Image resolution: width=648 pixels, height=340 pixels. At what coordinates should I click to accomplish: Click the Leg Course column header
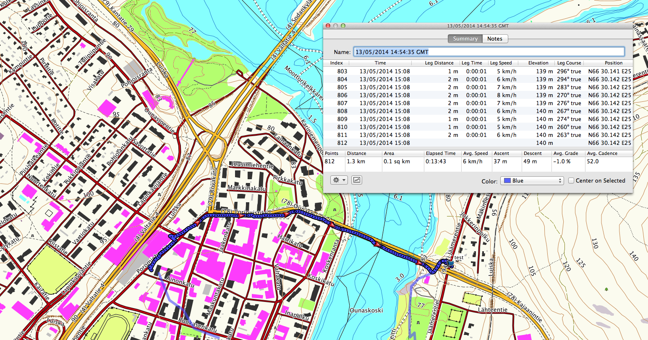569,63
